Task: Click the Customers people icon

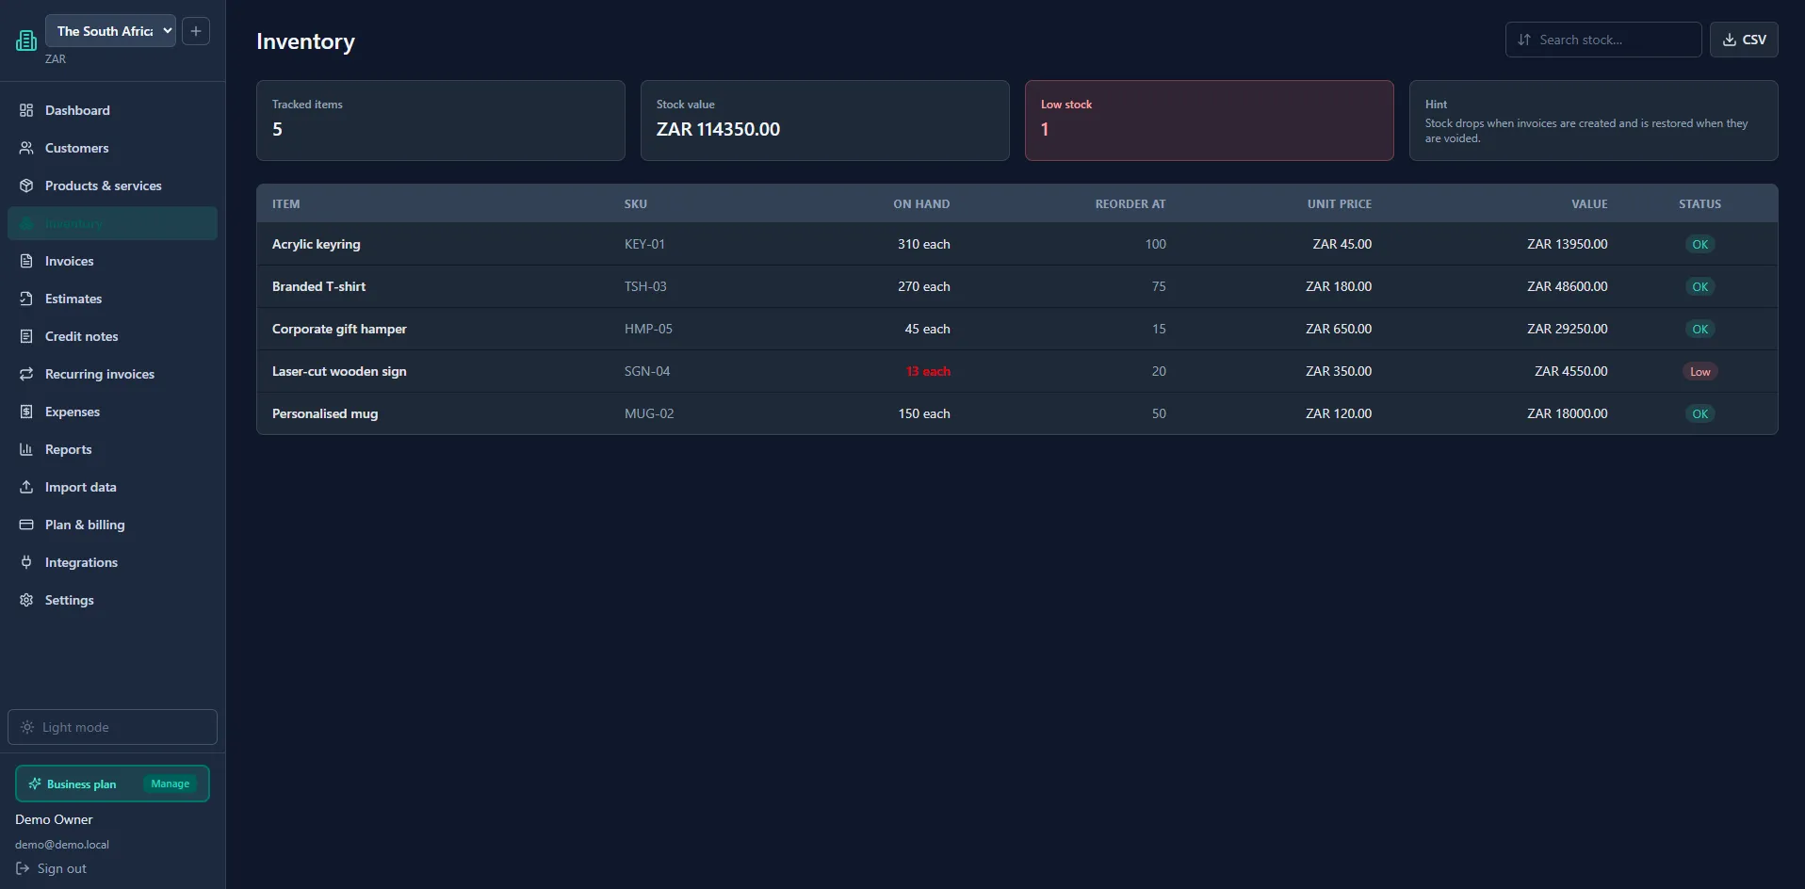Action: 26,148
